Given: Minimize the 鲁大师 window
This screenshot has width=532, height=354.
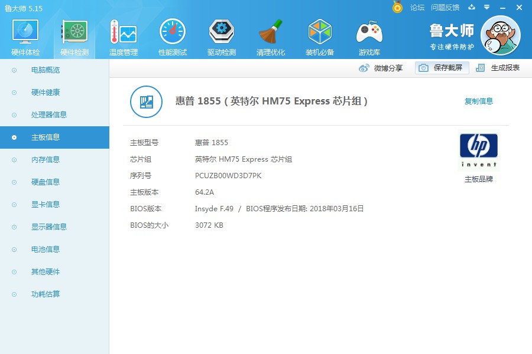Looking at the screenshot, I should coord(503,8).
